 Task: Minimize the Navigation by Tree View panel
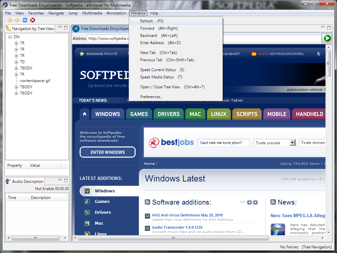click(x=60, y=27)
